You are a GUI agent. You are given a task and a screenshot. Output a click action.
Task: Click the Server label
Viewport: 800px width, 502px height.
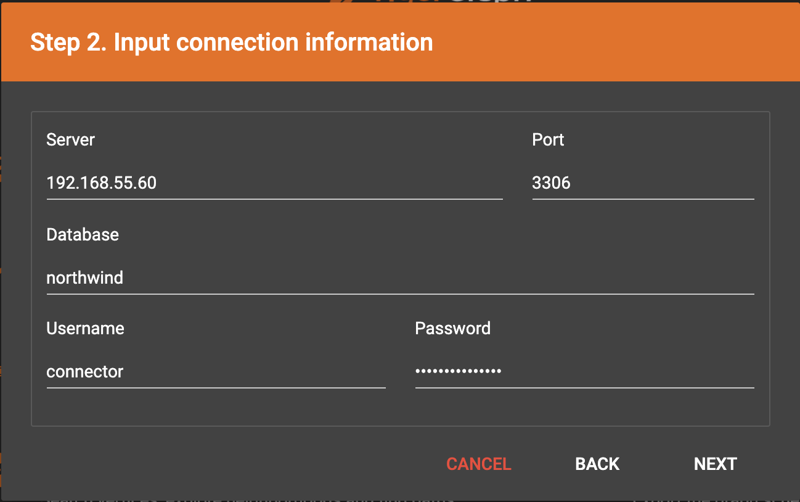70,140
